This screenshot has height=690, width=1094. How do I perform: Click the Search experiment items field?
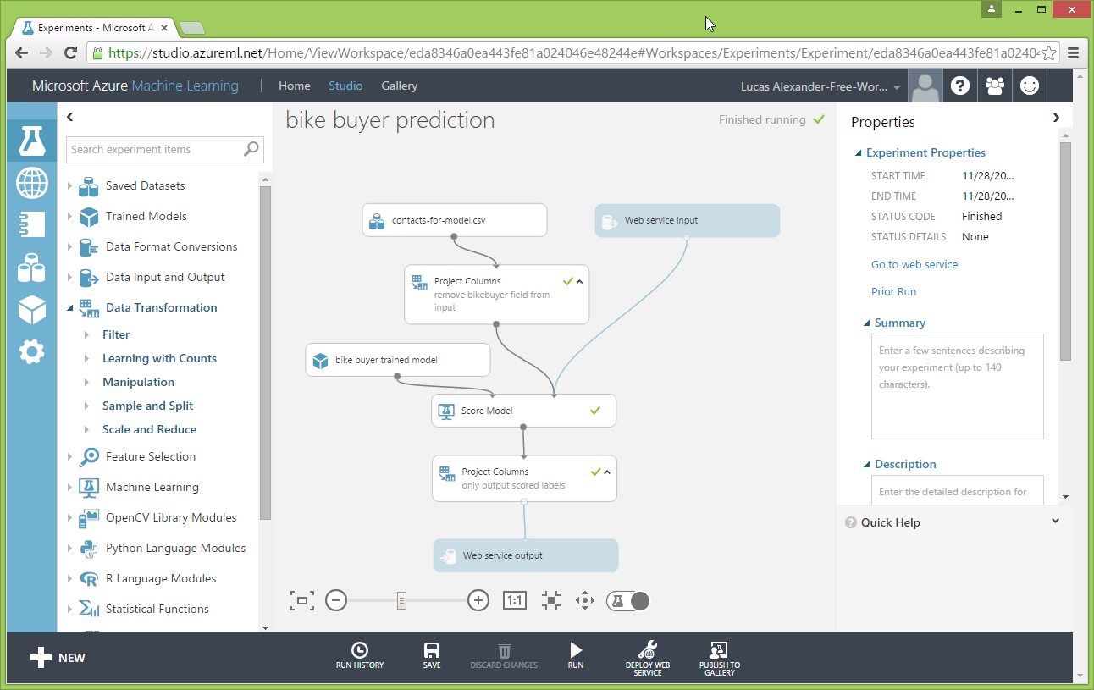(165, 149)
